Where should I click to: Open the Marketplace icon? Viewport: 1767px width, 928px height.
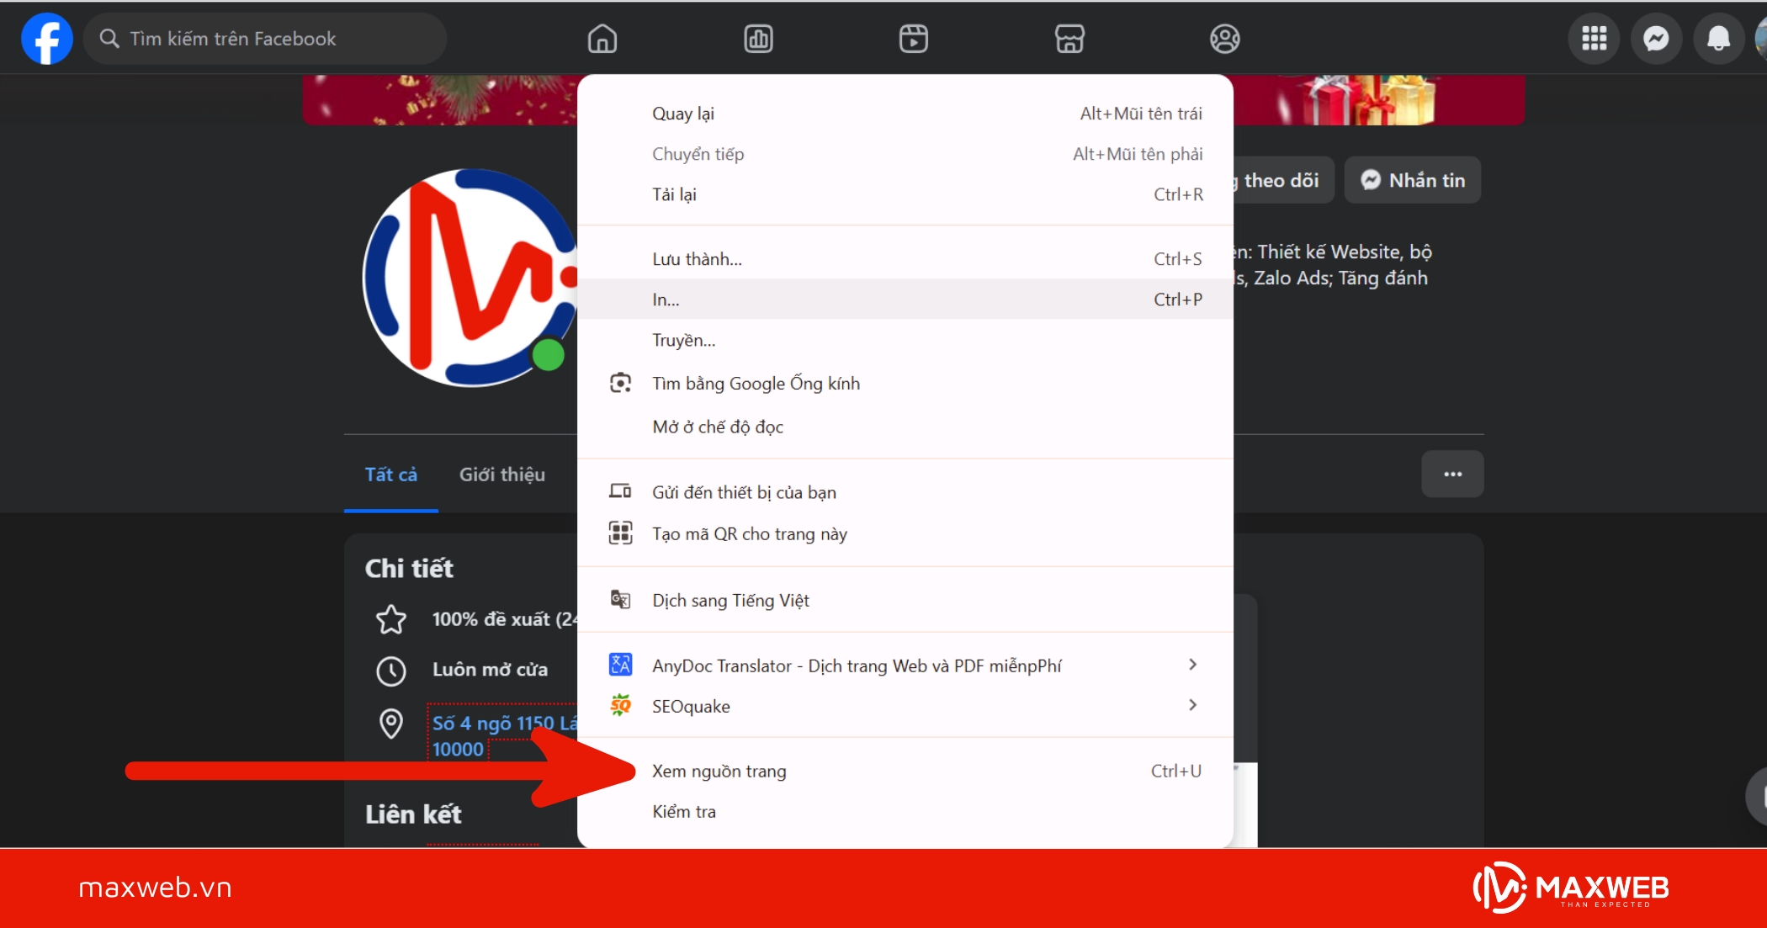1069,38
